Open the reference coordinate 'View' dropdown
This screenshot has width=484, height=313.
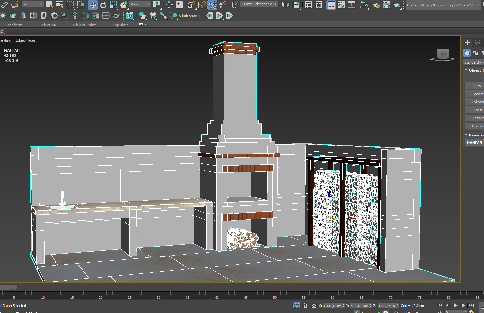(140, 4)
